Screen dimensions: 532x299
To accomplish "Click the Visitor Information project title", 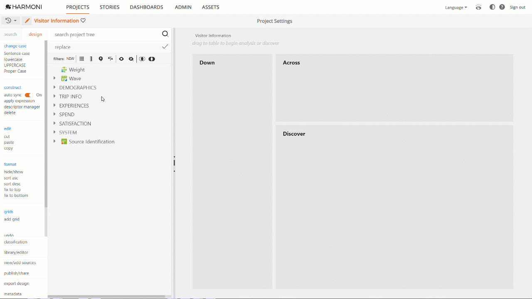I will (x=57, y=21).
